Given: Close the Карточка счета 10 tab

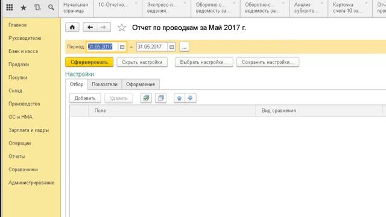Looking at the screenshot, I should tap(366, 3).
